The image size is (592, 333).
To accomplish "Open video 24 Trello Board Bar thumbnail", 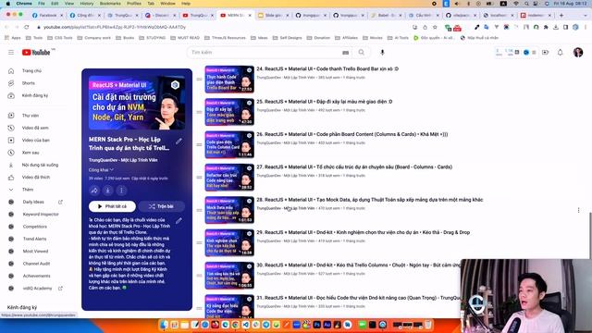I will (x=229, y=80).
